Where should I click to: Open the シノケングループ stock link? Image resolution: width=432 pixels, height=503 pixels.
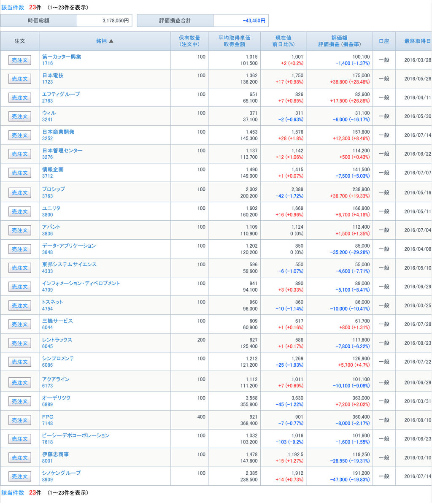(x=61, y=473)
